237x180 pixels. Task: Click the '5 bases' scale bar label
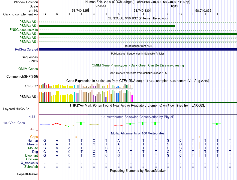100,6
